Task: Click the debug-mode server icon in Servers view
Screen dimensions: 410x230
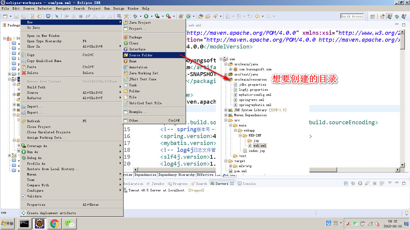Action: [353, 183]
